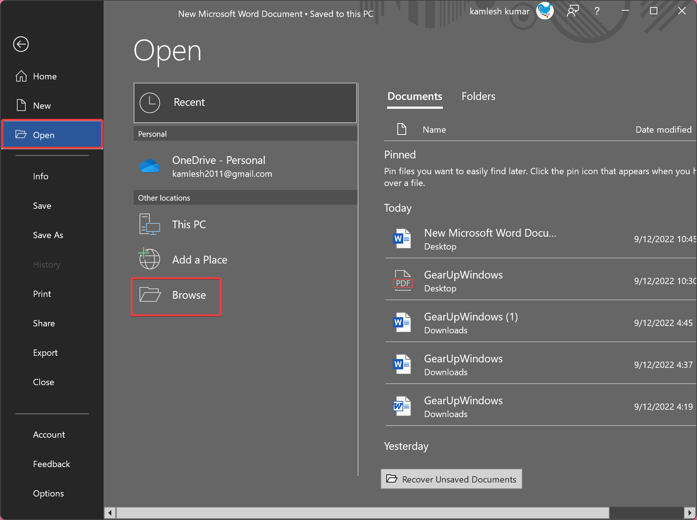The image size is (697, 520).
Task: Click the Add a Place globe icon
Action: 149,259
